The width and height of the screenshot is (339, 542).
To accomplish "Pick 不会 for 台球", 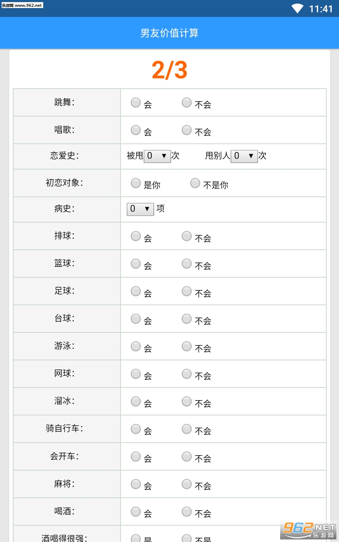I will pyautogui.click(x=186, y=318).
